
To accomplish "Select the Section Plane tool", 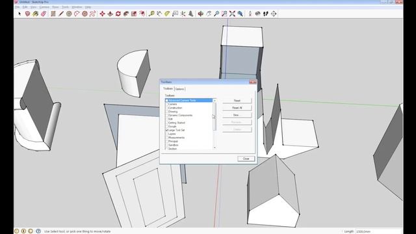I will click(274, 14).
